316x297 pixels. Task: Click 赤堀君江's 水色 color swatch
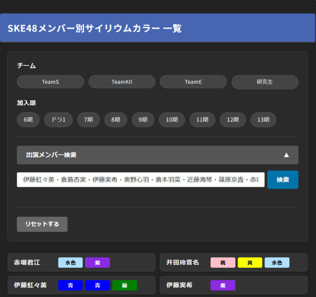(70, 262)
